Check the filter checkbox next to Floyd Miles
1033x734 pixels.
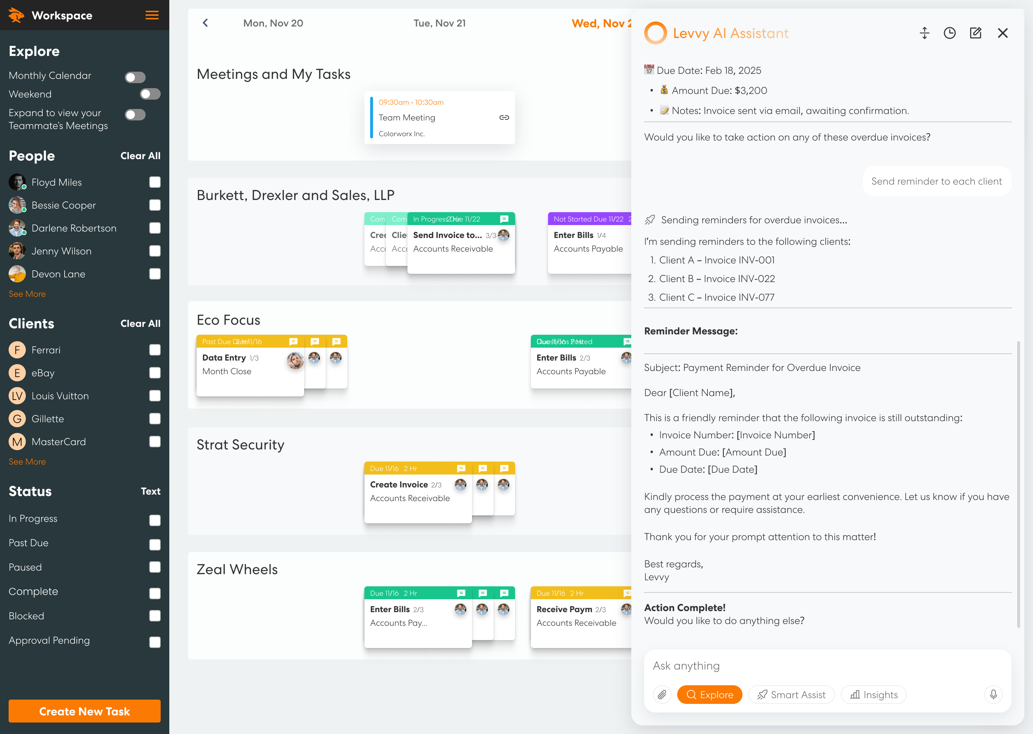coord(155,182)
